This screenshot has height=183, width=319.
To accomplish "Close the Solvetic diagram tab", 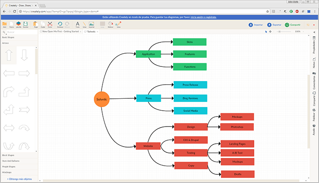I will [x=98, y=32].
